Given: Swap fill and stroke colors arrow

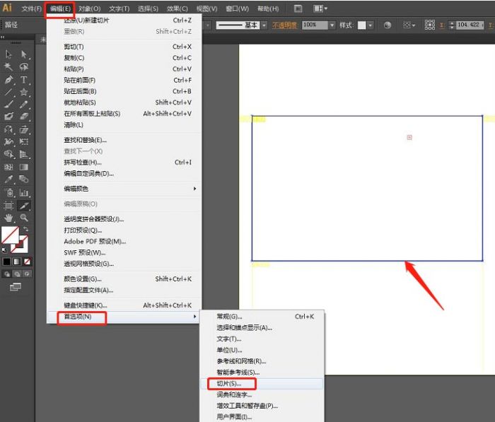Looking at the screenshot, I should click(x=26, y=229).
